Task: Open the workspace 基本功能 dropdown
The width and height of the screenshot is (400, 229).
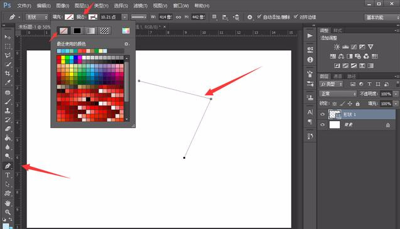Action: coord(382,18)
